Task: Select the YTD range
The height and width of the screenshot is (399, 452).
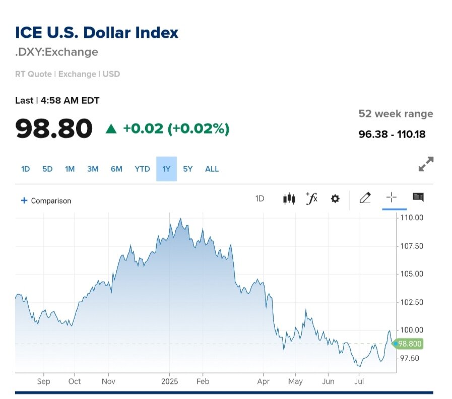Action: [142, 169]
